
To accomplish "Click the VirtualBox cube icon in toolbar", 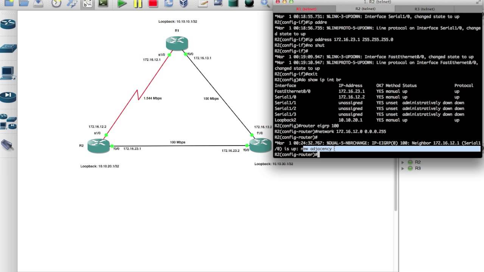I will (x=184, y=3).
